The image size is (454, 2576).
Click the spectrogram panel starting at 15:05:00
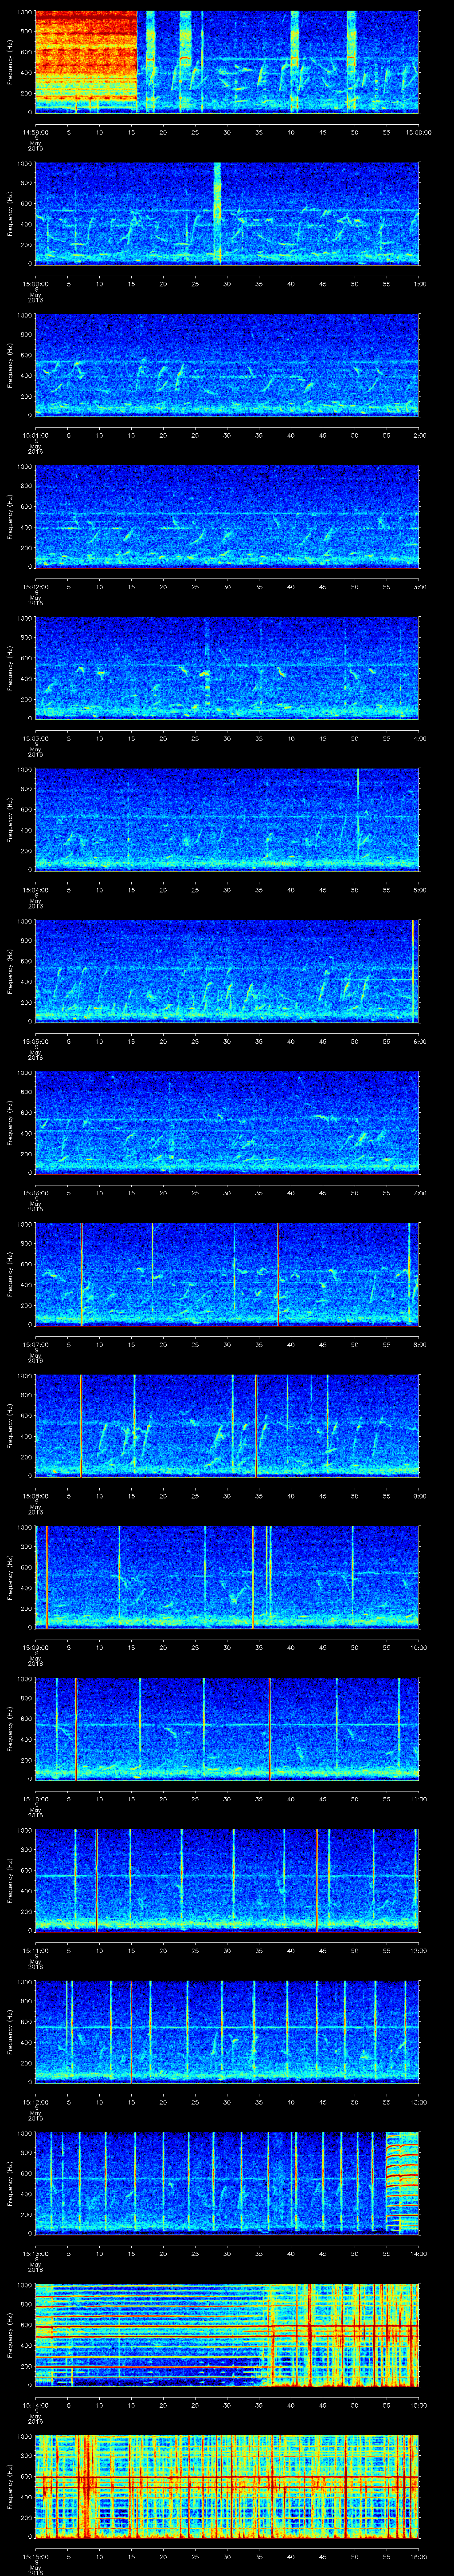(x=227, y=971)
